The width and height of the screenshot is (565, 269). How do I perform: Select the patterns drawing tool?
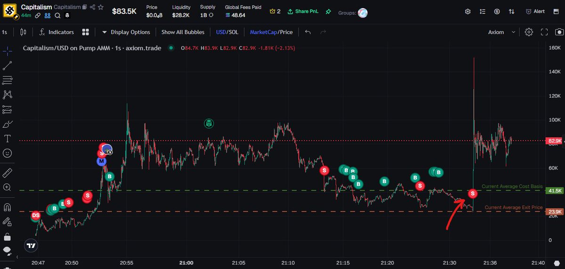point(7,95)
